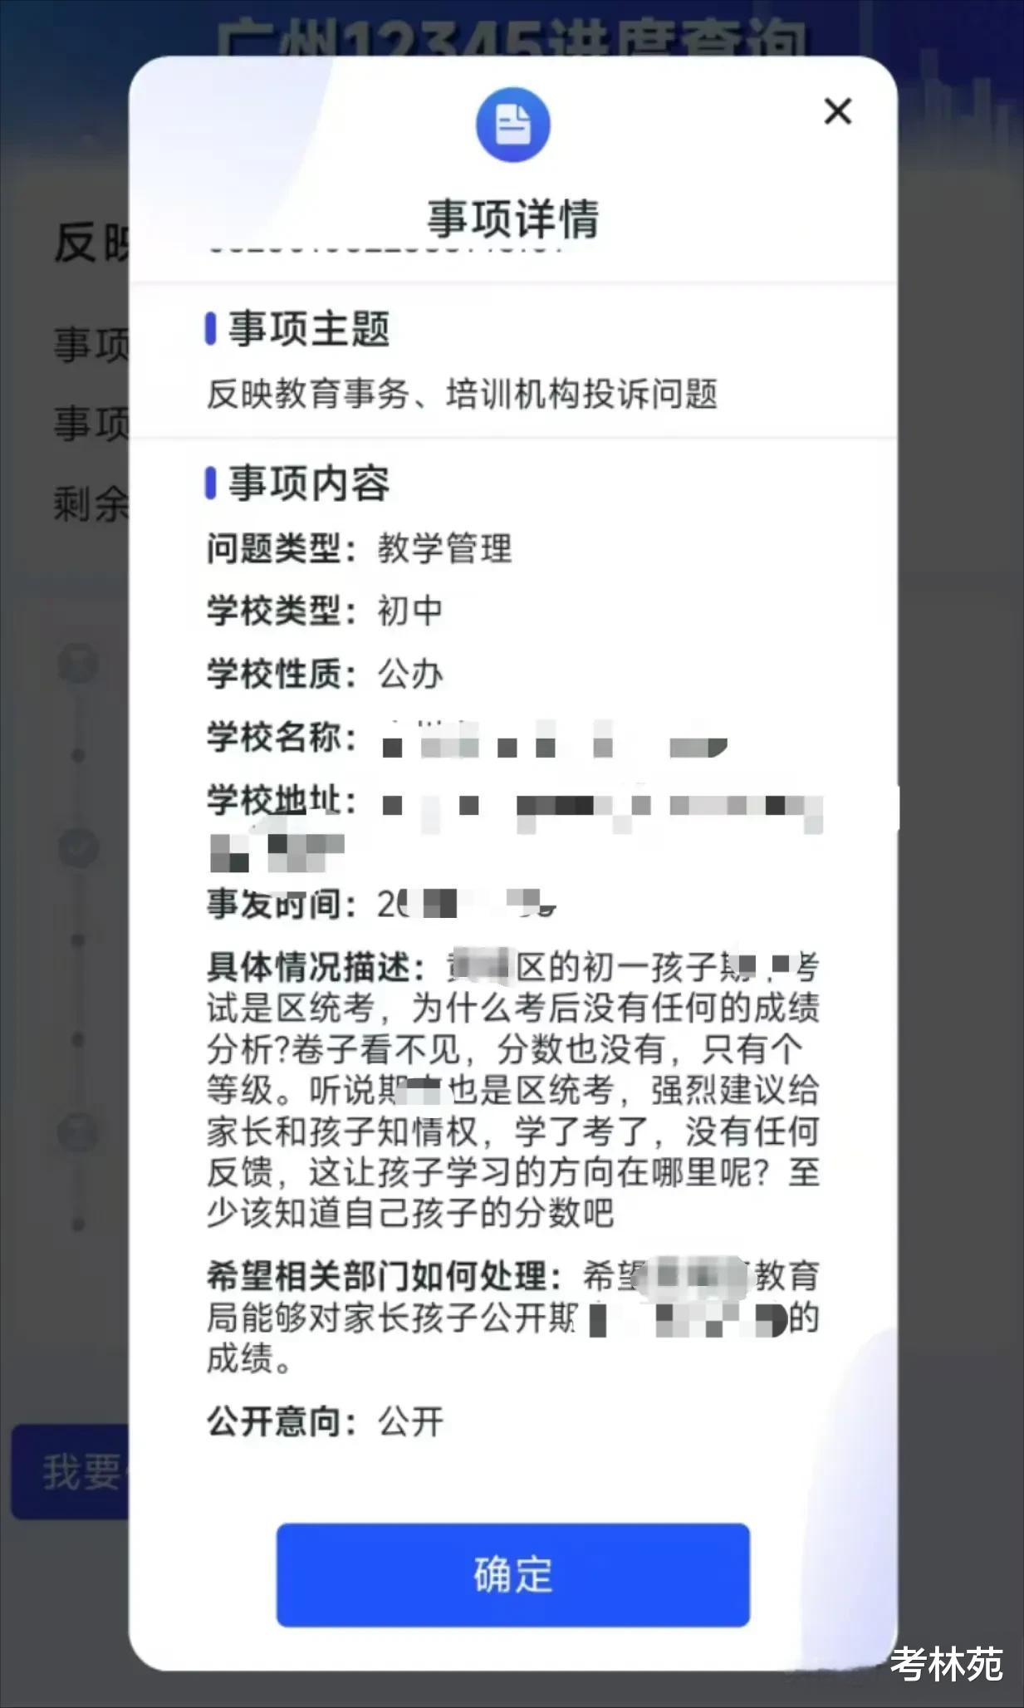The image size is (1024, 1708).
Task: Click the 公开意向 value 公开
Action: [x=410, y=1421]
